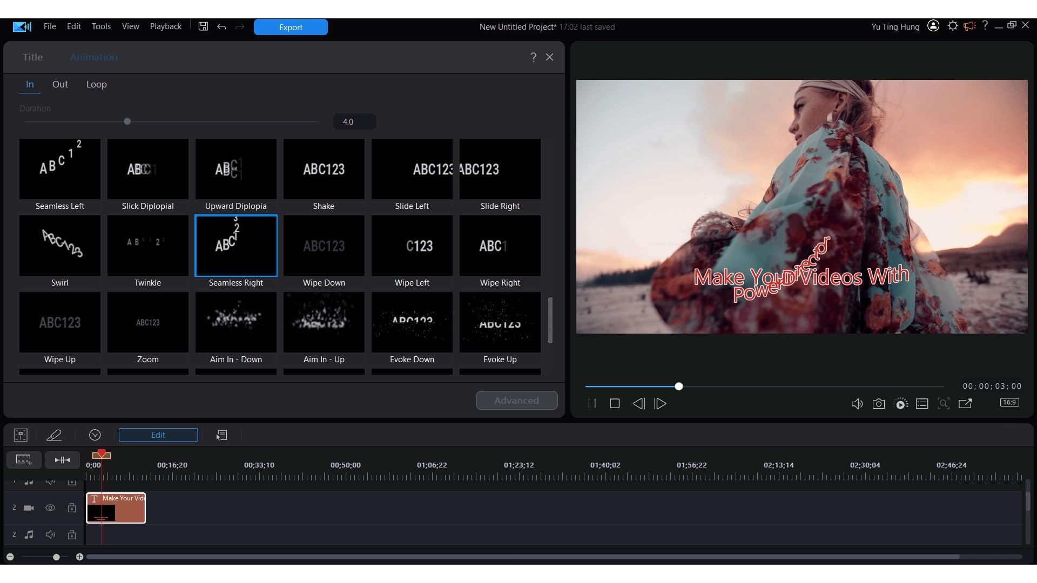Step to the previous frame
This screenshot has width=1037, height=583.
(x=638, y=404)
